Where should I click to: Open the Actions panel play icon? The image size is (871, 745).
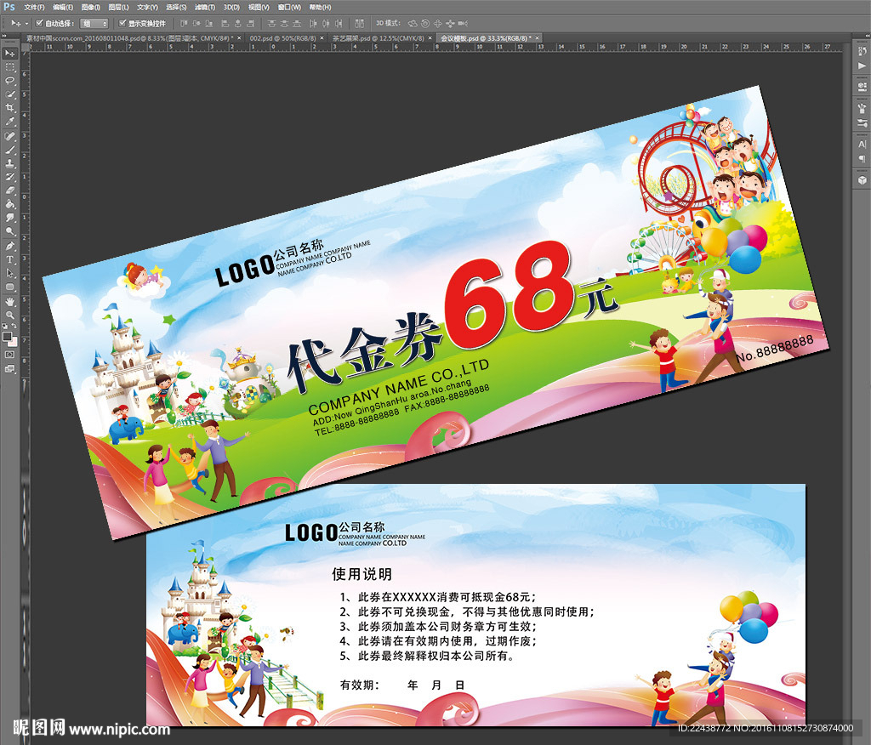point(862,66)
